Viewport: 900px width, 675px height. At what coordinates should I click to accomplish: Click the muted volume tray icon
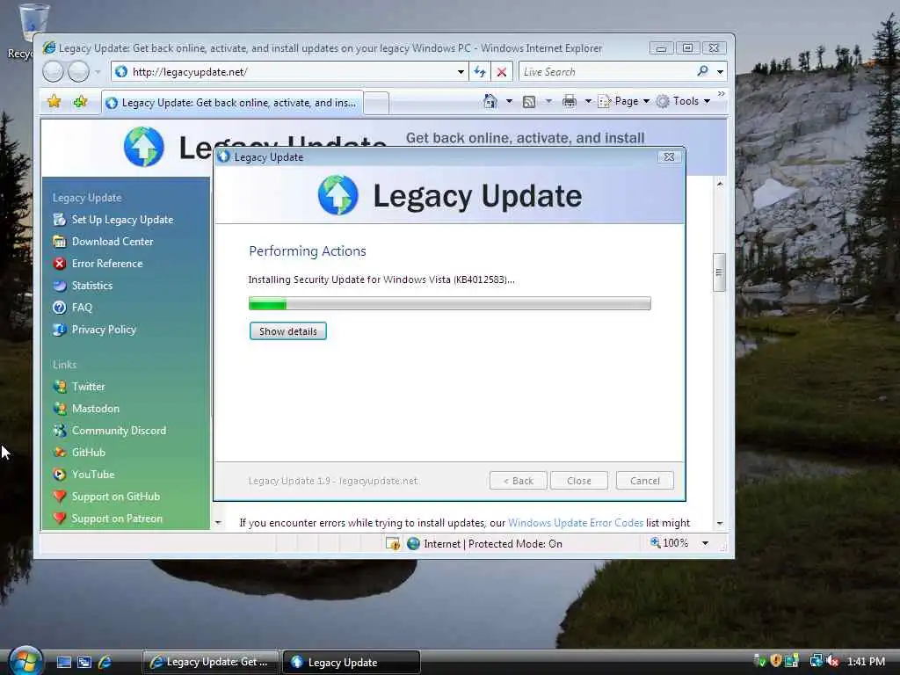click(x=833, y=662)
